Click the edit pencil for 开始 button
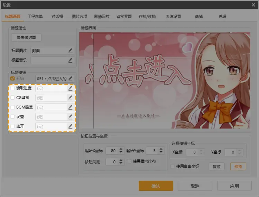 [x=70, y=79]
